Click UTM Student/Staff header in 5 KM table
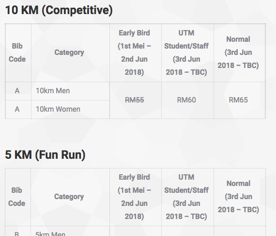Image resolution: width=276 pixels, height=236 pixels. tap(186, 197)
